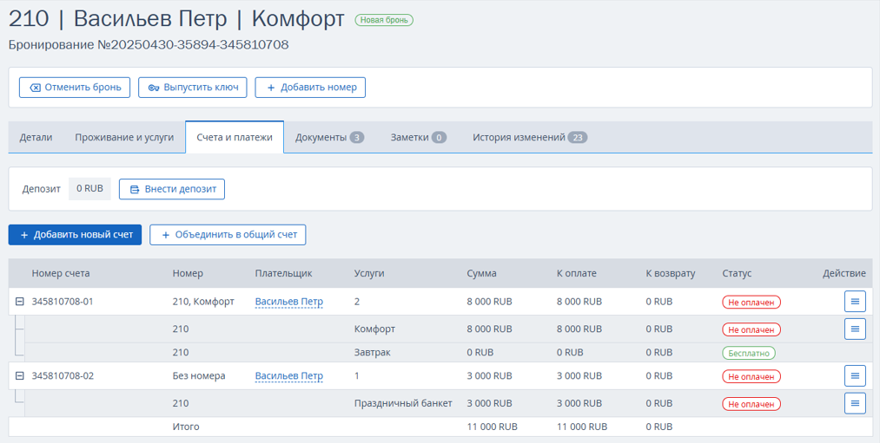The height and width of the screenshot is (443, 880).
Task: Click Объединить в общий счет button
Action: click(x=228, y=235)
